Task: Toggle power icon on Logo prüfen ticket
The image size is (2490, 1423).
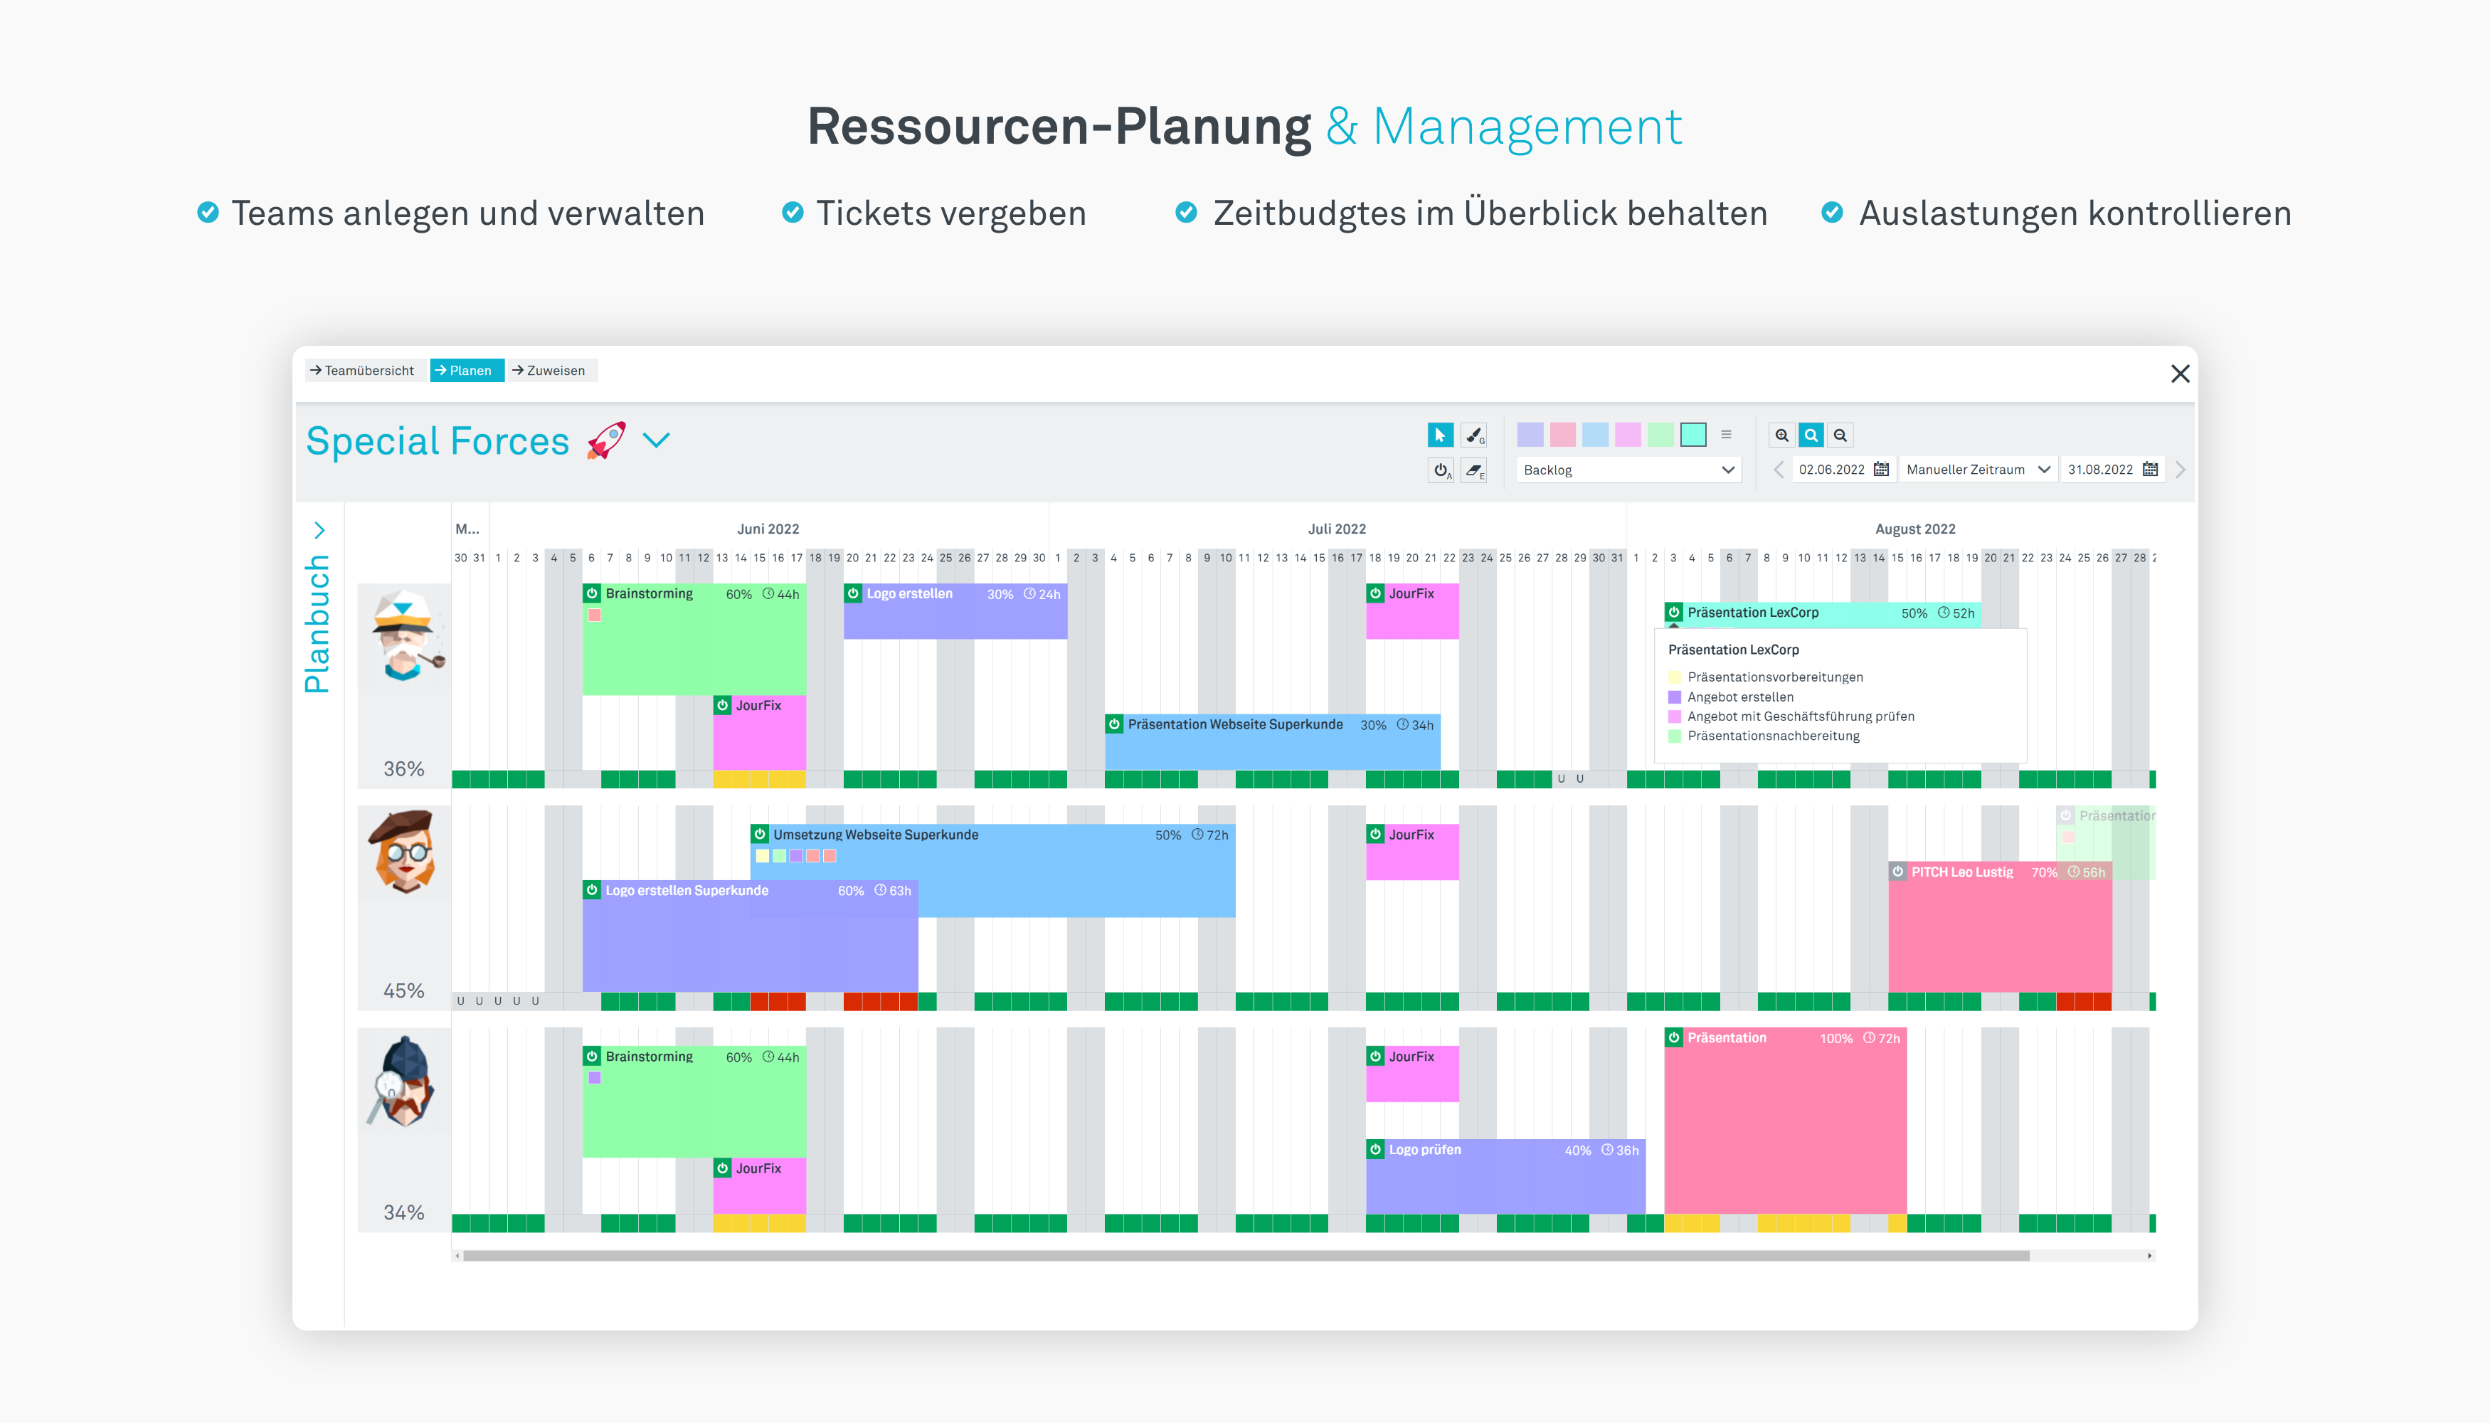Action: [x=1375, y=1149]
